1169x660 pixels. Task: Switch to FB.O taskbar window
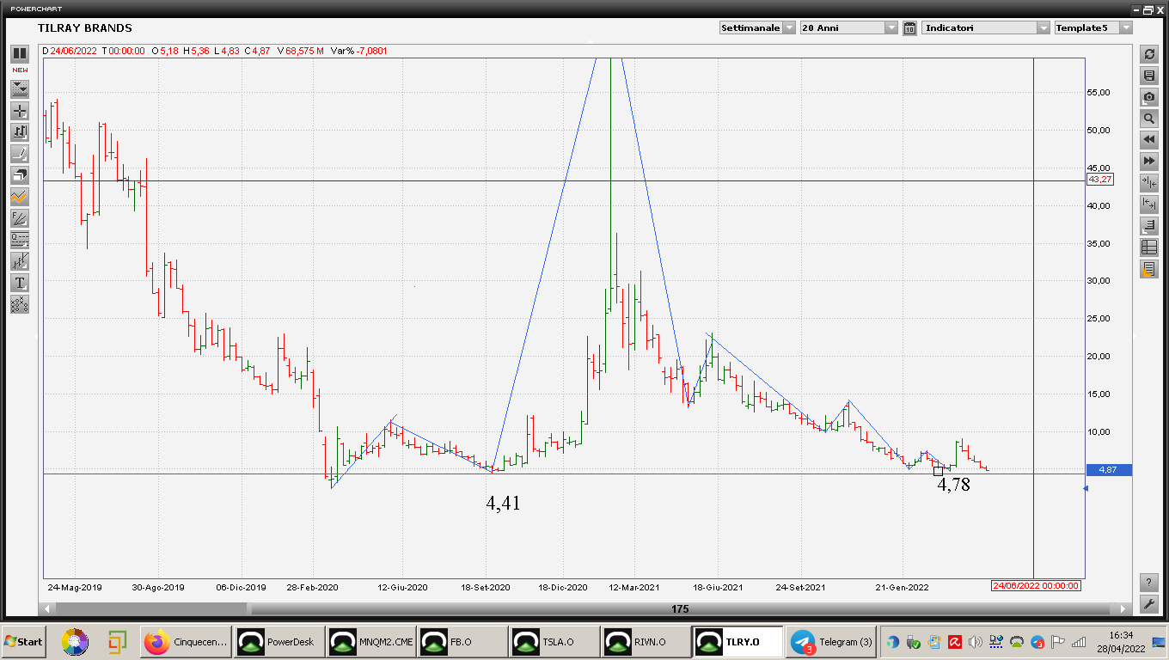[462, 642]
